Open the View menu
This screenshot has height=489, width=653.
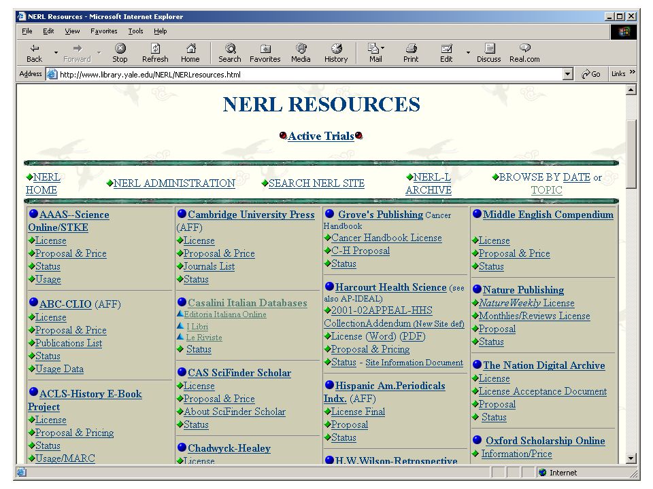[72, 31]
